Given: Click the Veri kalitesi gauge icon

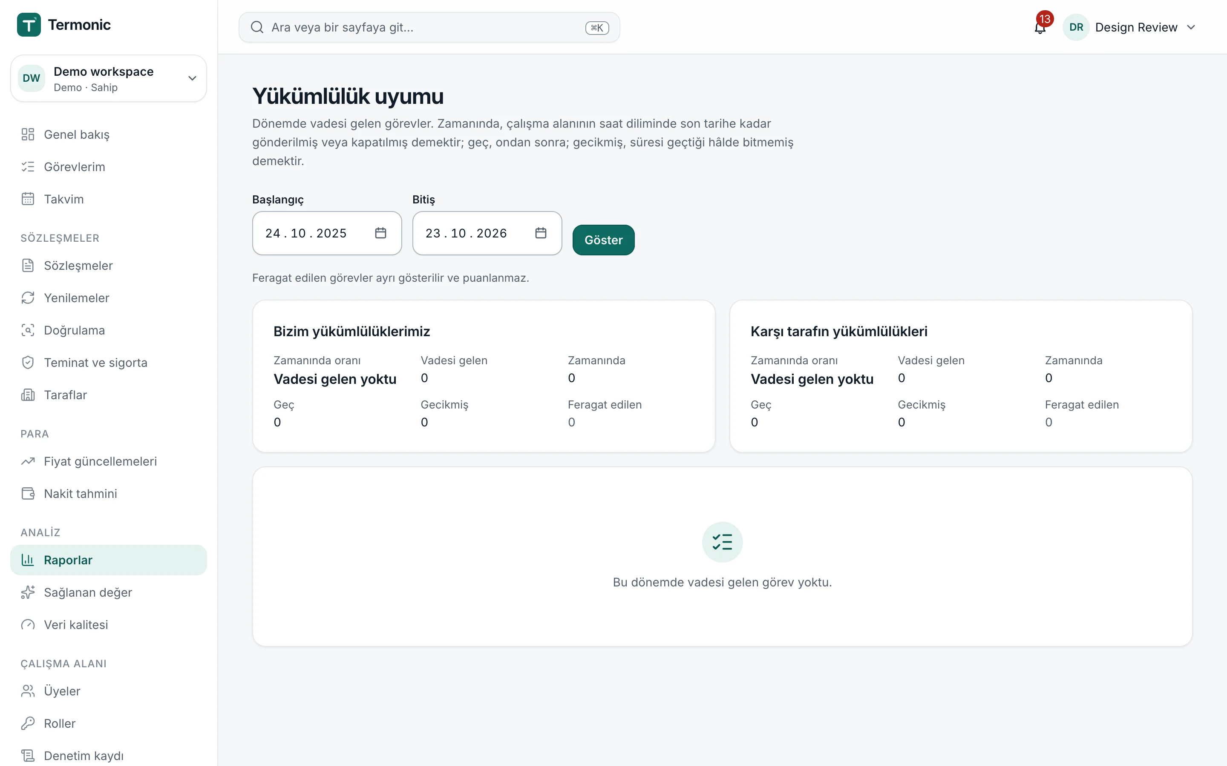Looking at the screenshot, I should [28, 625].
